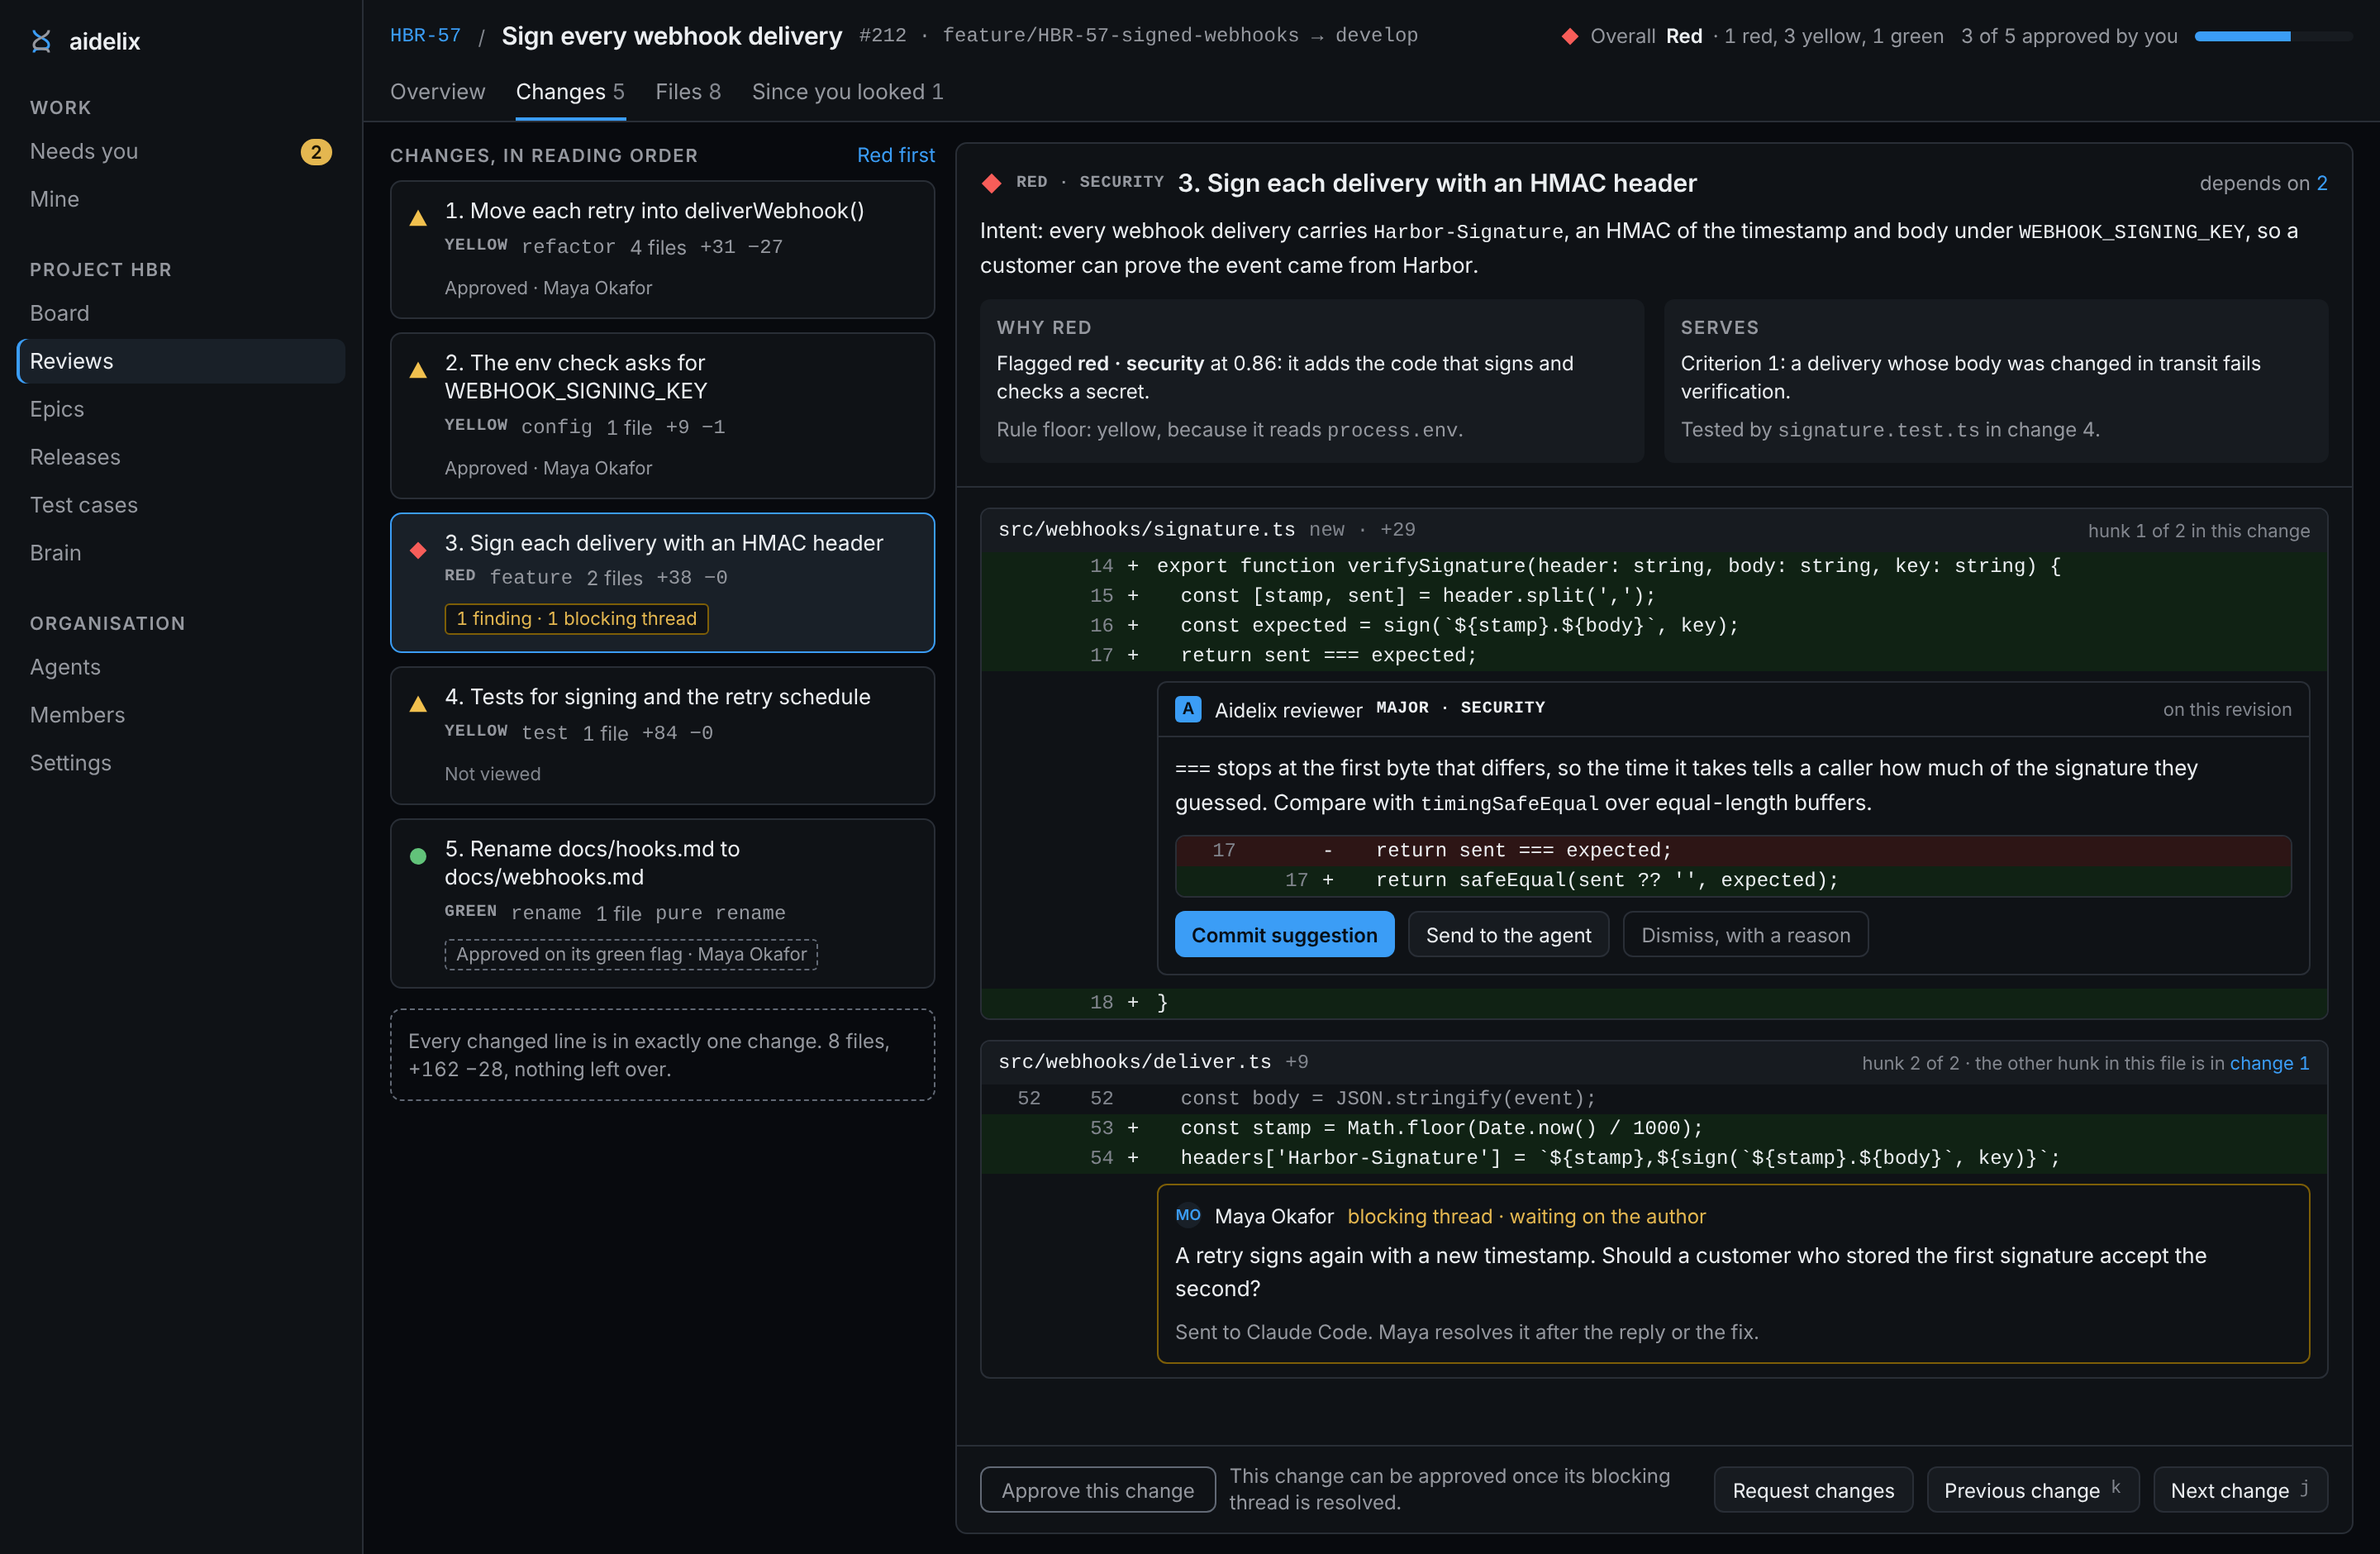Go to Previous change
The image size is (2380, 1554).
pyautogui.click(x=2032, y=1489)
